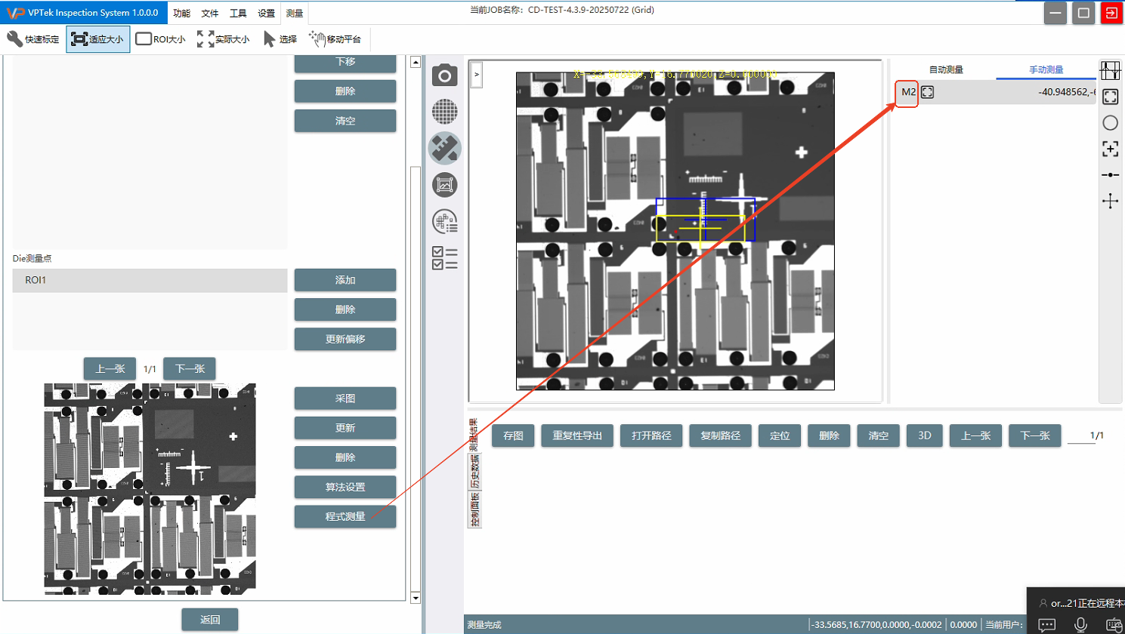
Task: Open the 工具 menu
Action: coord(238,14)
